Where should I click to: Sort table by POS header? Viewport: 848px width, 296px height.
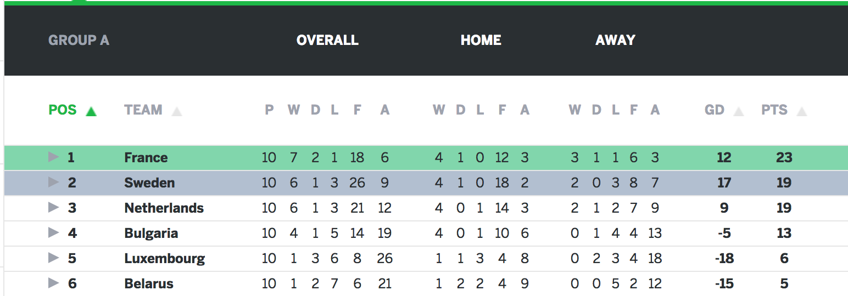63,110
